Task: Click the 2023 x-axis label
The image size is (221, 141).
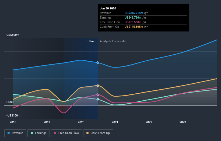Action: tap(183, 122)
